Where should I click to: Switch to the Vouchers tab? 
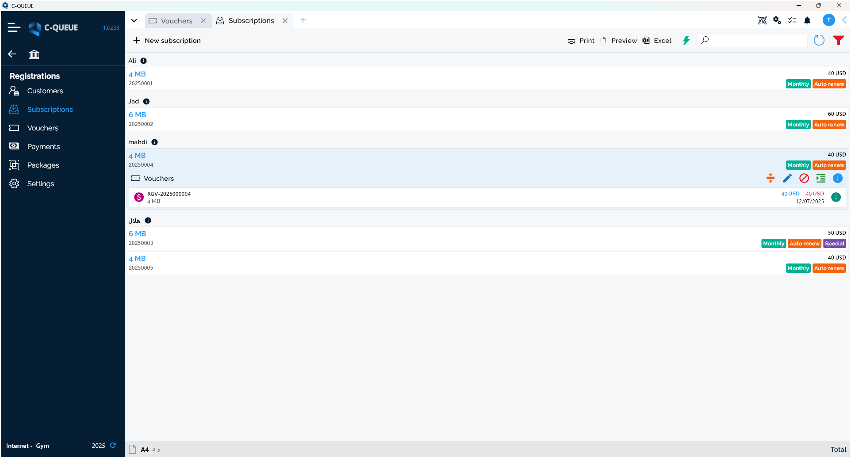tap(176, 21)
